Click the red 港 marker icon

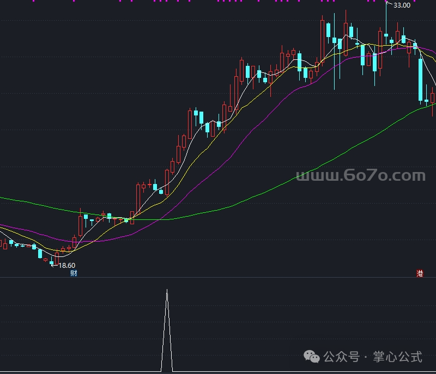point(420,273)
